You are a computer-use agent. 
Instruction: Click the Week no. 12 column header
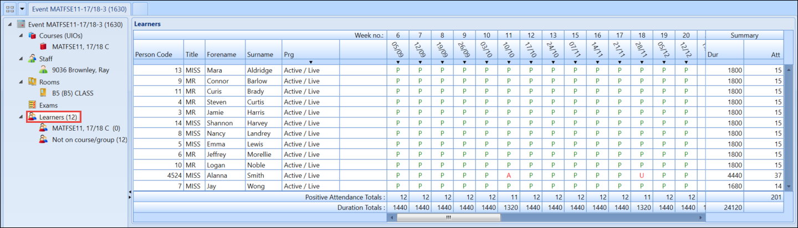[x=531, y=35]
